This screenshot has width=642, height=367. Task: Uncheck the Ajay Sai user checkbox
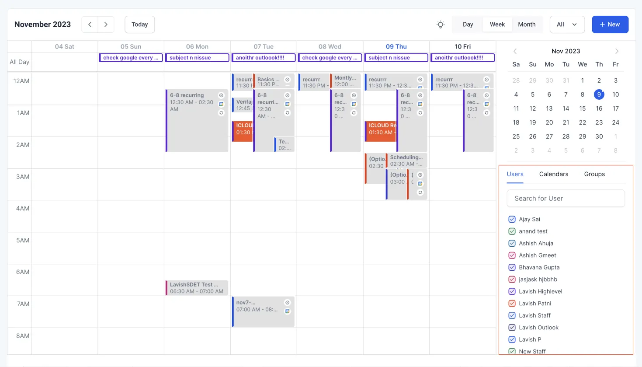click(x=512, y=219)
